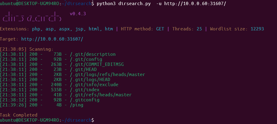Screen dimensions: 277x124
Task: Click the /.git/logs/refs/heads/master result path
Action: 107,75
